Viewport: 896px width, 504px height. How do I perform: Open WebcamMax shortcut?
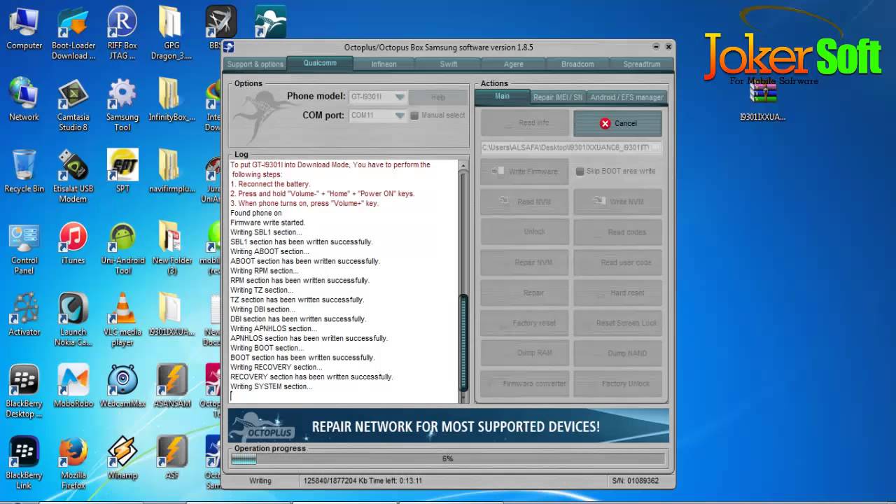coord(122,386)
